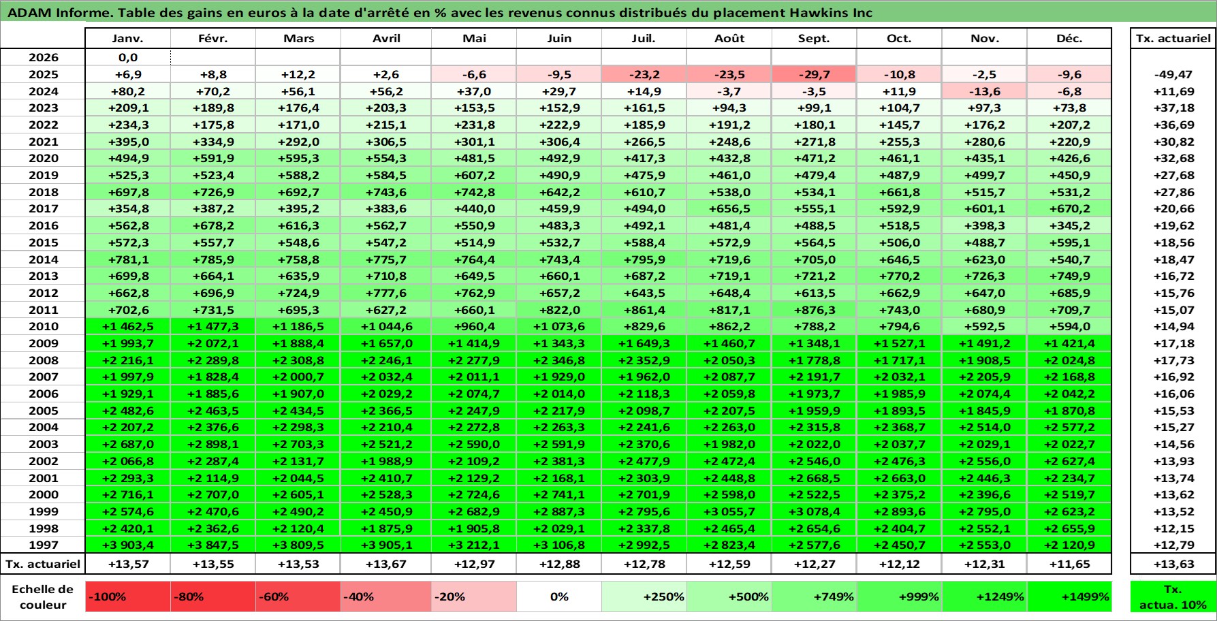1217x621 pixels.
Task: Click the 2015 row label
Action: click(x=43, y=242)
